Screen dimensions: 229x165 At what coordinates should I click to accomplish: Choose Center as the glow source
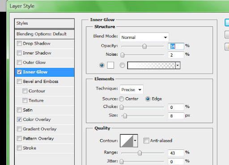(121, 99)
